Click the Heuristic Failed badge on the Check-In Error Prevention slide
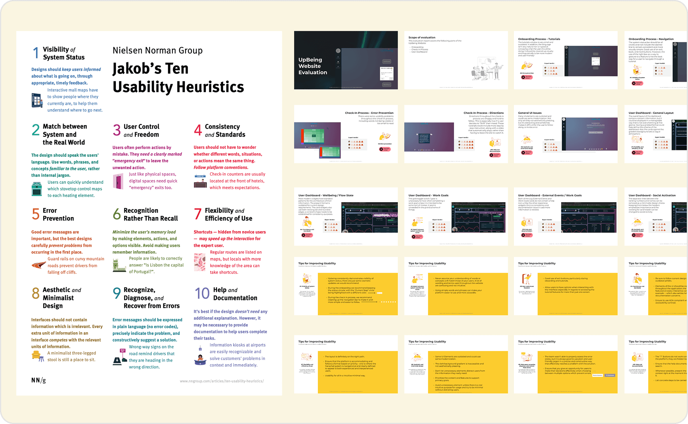688x424 pixels. 385,149
